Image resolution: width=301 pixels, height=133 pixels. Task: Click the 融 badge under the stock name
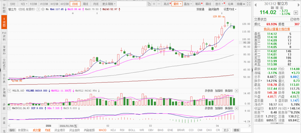[272, 8]
